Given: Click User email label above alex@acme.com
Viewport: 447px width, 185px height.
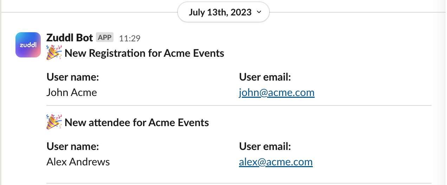Looking at the screenshot, I should click(x=265, y=146).
